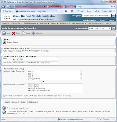Click the Internet zone globe icon in status bar
This screenshot has width=117, height=122.
tap(59, 119)
